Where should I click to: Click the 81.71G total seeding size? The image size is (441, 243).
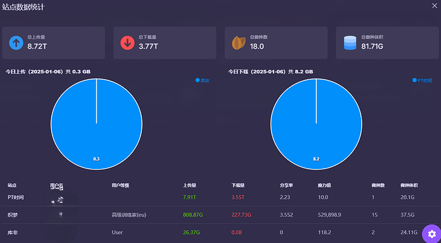pyautogui.click(x=372, y=47)
